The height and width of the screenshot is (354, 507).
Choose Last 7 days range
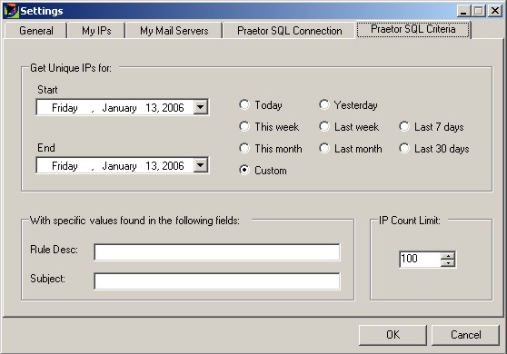coord(432,126)
